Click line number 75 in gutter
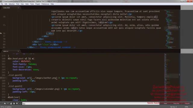The width and height of the screenshot is (193, 108). pyautogui.click(x=4, y=25)
